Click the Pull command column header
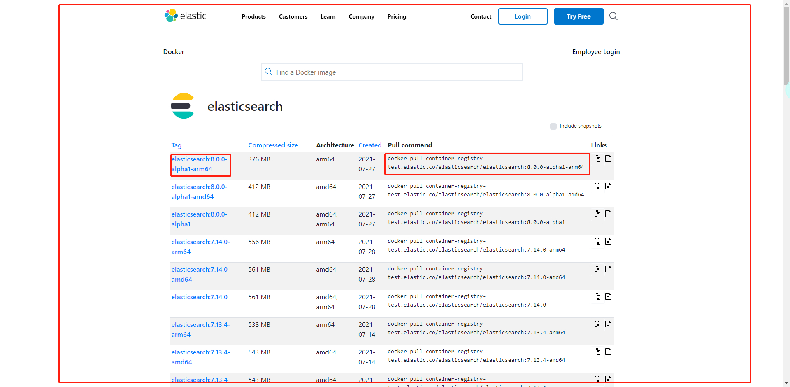The width and height of the screenshot is (790, 387). click(410, 145)
